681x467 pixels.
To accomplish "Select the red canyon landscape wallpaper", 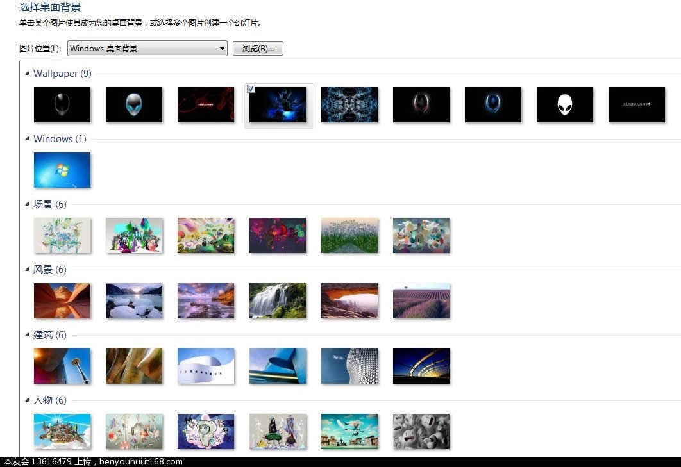I will pos(62,301).
